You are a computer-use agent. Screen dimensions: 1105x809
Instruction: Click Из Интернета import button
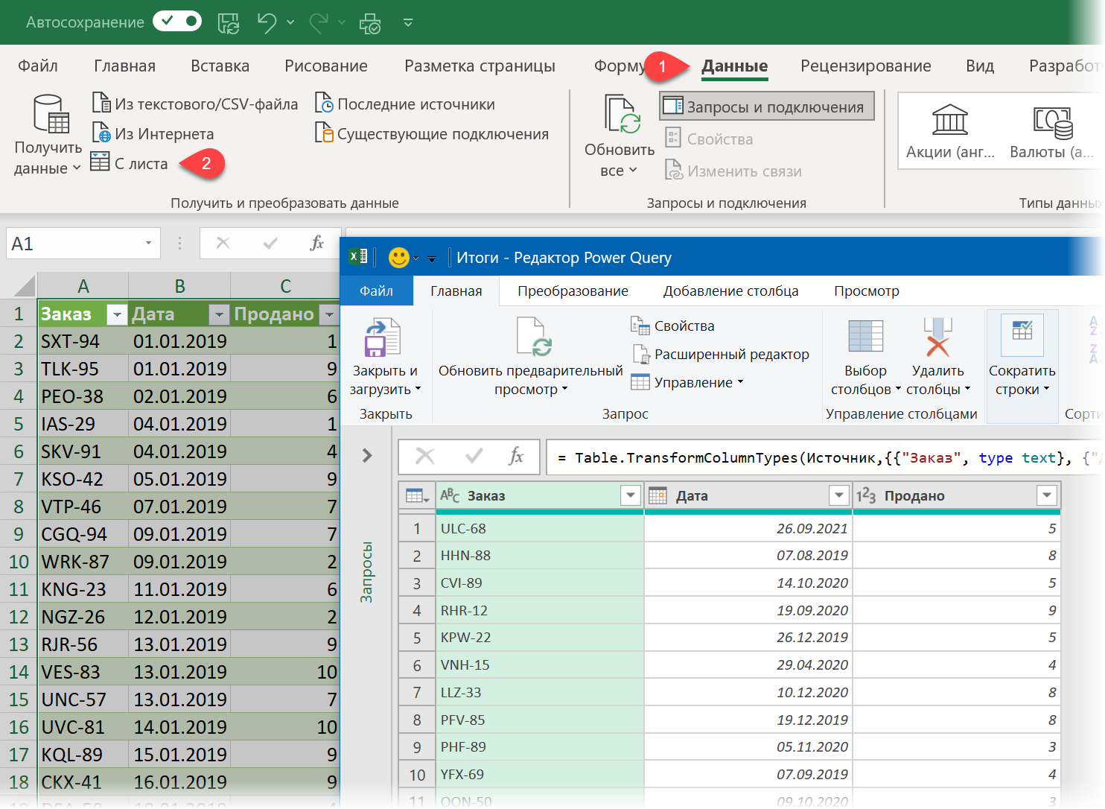tap(153, 133)
